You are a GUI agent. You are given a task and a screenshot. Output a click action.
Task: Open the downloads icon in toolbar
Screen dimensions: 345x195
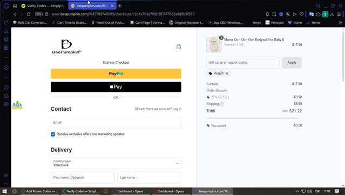tap(332, 14)
